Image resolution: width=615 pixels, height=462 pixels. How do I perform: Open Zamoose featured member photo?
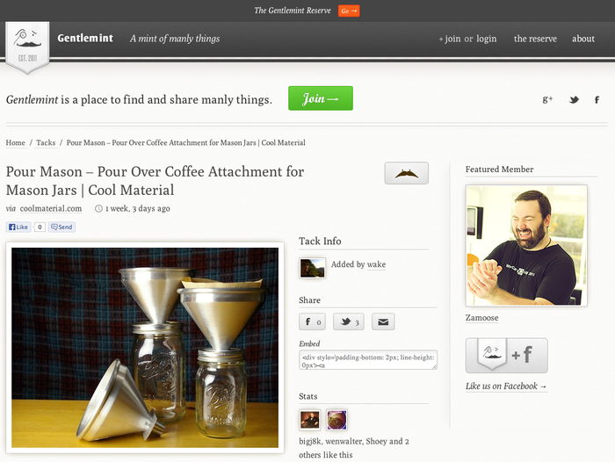526,246
